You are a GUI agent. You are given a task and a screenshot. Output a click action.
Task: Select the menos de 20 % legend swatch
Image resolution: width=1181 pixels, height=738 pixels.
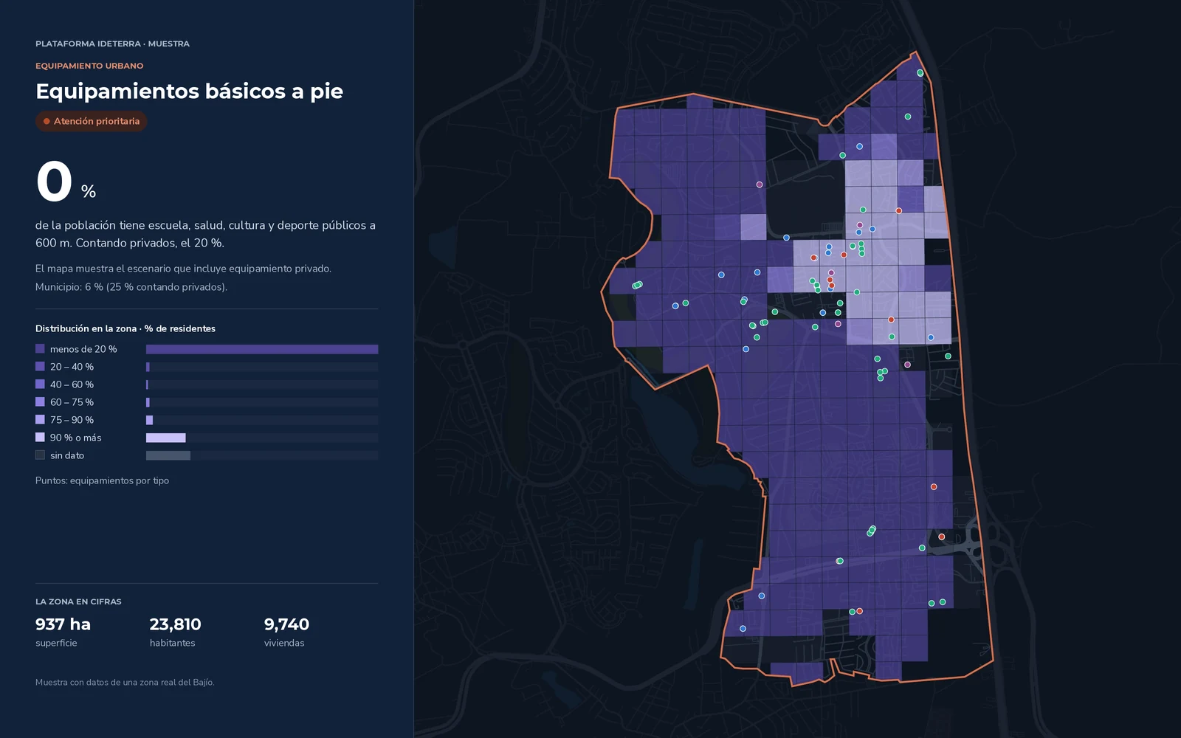[x=40, y=348]
